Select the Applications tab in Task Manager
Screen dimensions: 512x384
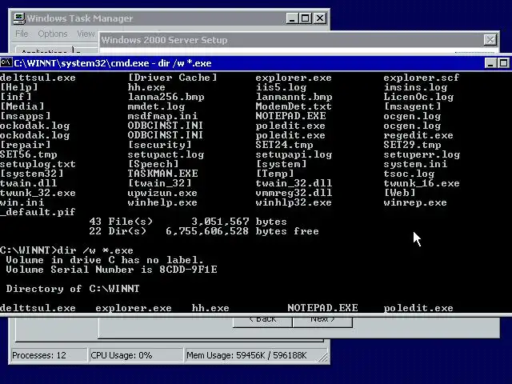pyautogui.click(x=44, y=50)
